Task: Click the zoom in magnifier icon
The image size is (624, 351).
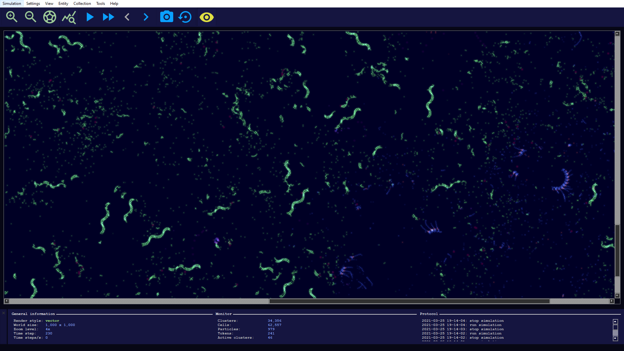Action: click(12, 17)
